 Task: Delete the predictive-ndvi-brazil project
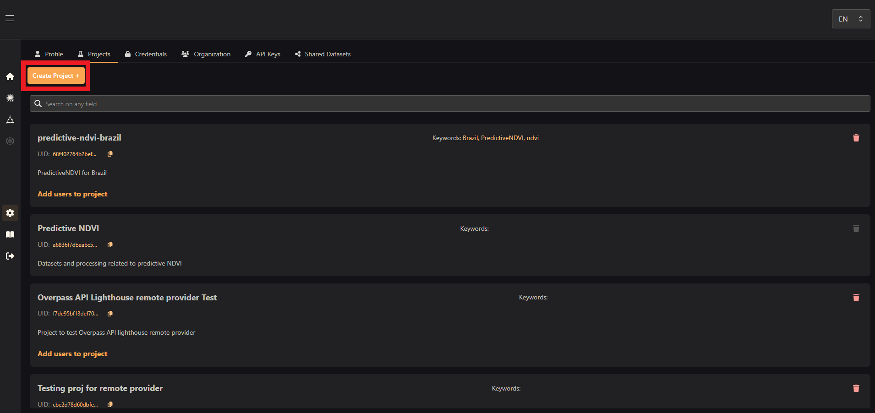[856, 138]
